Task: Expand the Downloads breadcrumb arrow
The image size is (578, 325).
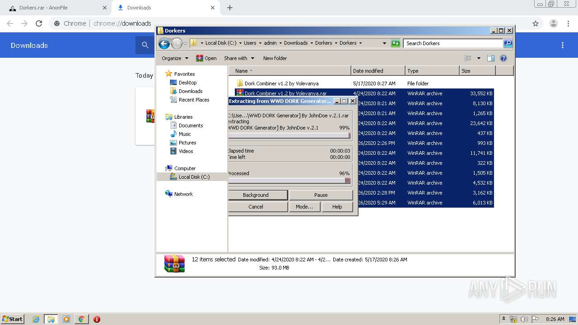Action: [311, 43]
